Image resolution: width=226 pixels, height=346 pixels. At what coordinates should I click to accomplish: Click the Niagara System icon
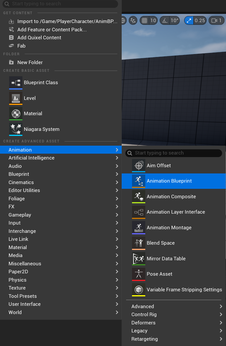16,129
